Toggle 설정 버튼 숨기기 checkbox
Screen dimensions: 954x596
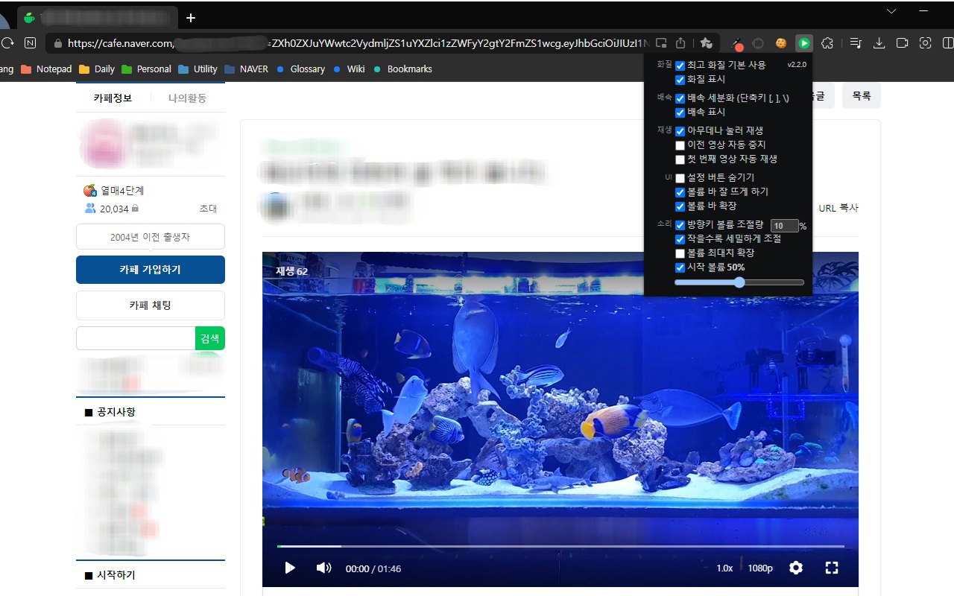tap(679, 177)
